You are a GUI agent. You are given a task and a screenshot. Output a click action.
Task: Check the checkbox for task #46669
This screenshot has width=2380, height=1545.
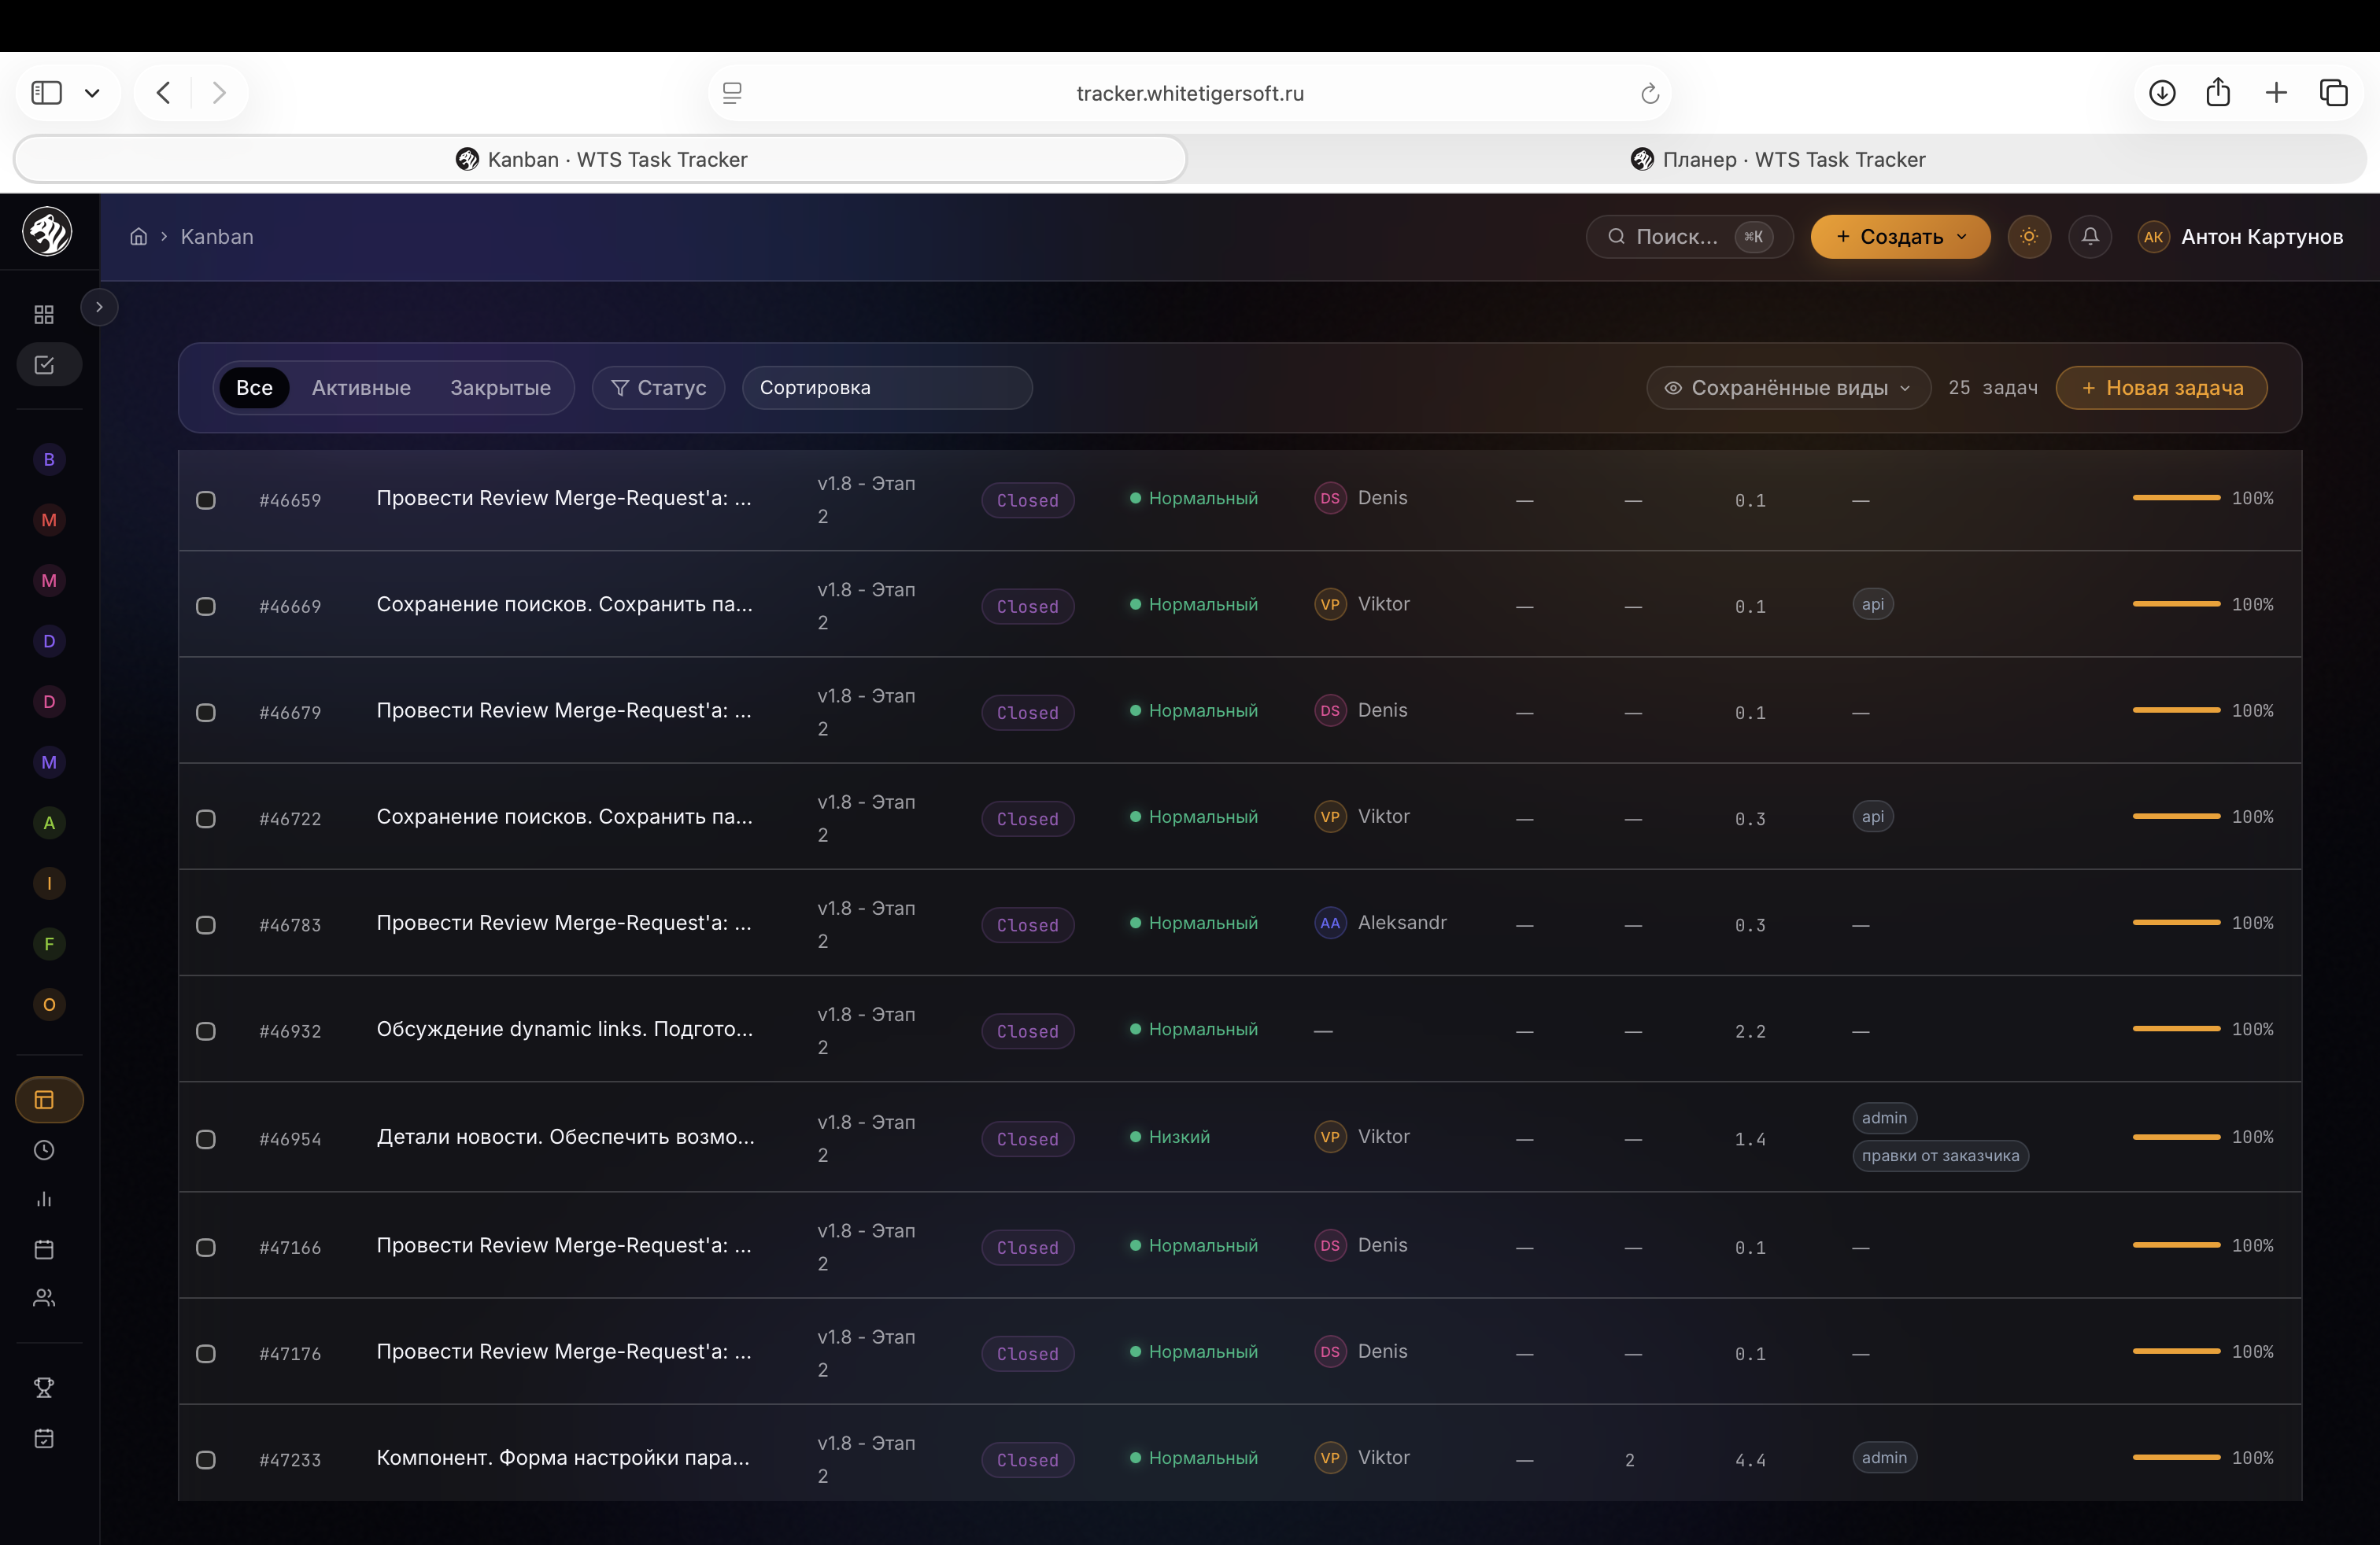click(206, 607)
